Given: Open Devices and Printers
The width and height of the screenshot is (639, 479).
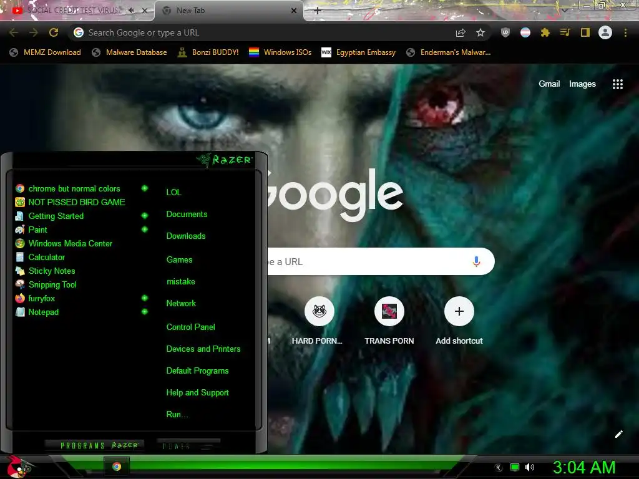Looking at the screenshot, I should tap(203, 349).
